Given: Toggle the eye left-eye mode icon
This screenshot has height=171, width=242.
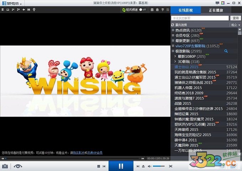Looking at the screenshot, I should coord(18,166).
